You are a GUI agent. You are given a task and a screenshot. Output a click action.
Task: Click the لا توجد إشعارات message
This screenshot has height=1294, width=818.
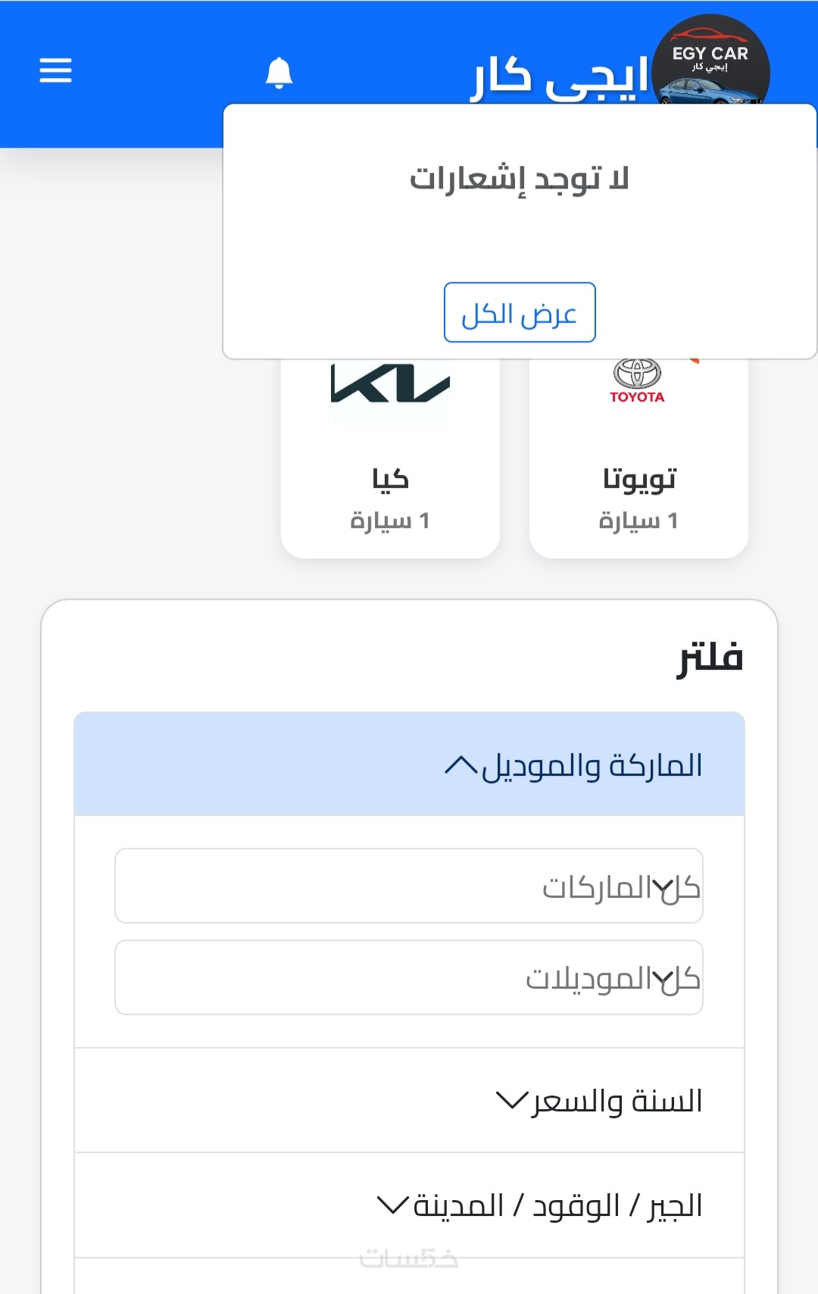click(520, 180)
